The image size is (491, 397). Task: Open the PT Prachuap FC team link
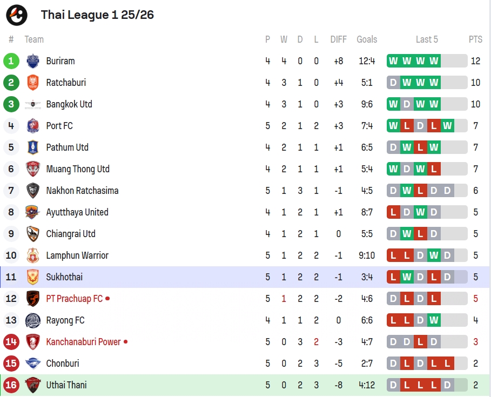click(74, 299)
